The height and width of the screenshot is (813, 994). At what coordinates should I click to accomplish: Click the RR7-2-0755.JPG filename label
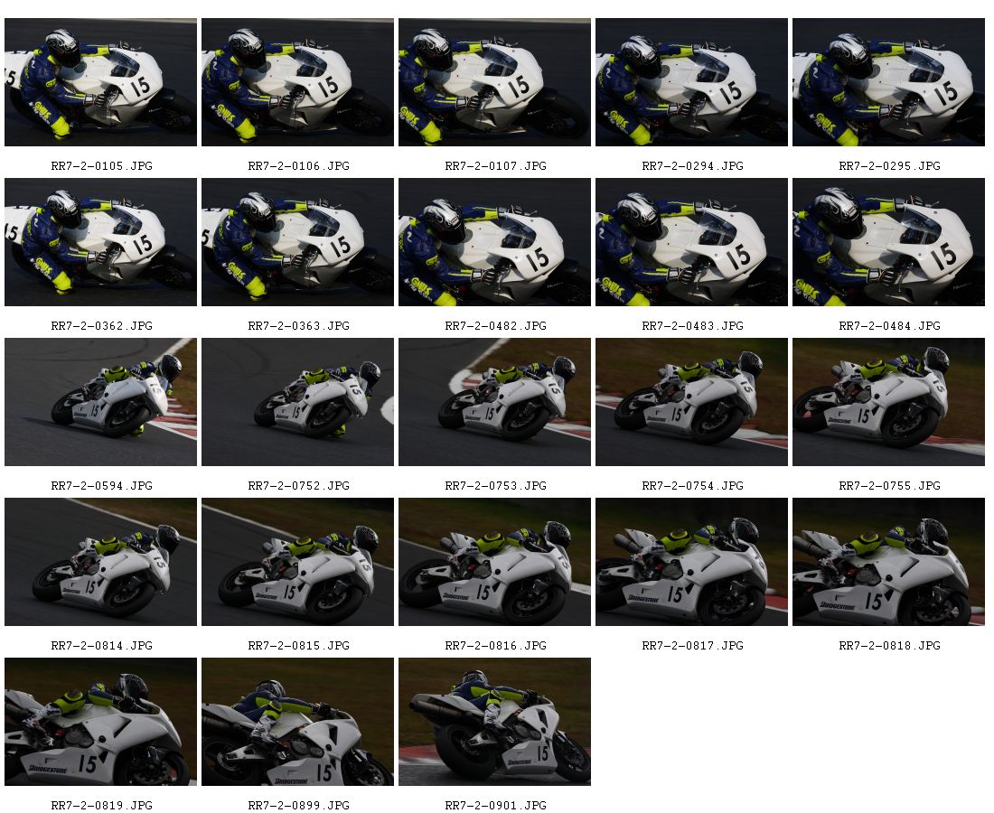[889, 485]
